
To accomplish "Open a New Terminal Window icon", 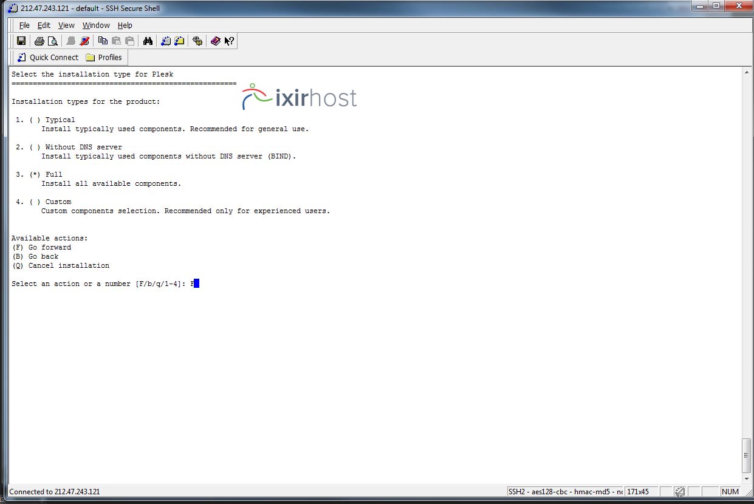I will point(166,41).
